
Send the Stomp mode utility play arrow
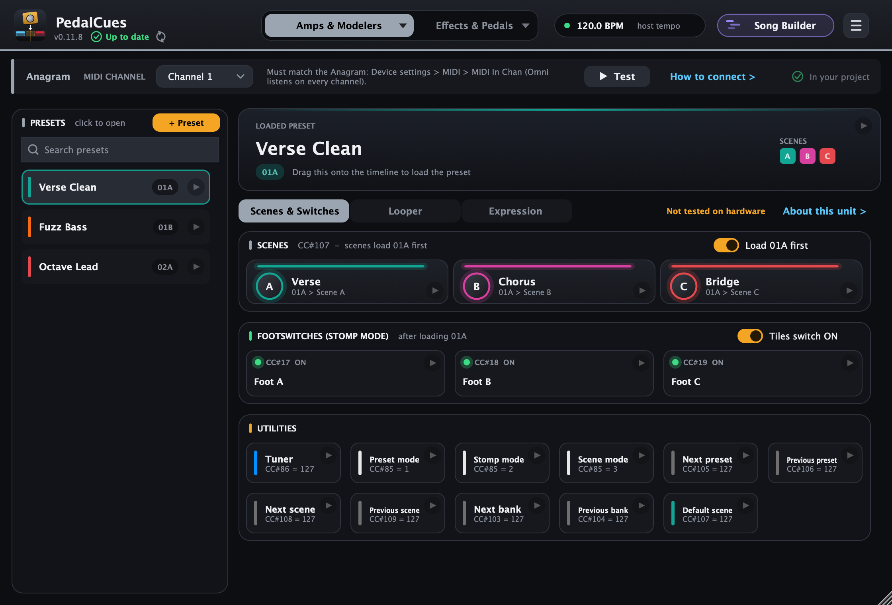tap(537, 455)
